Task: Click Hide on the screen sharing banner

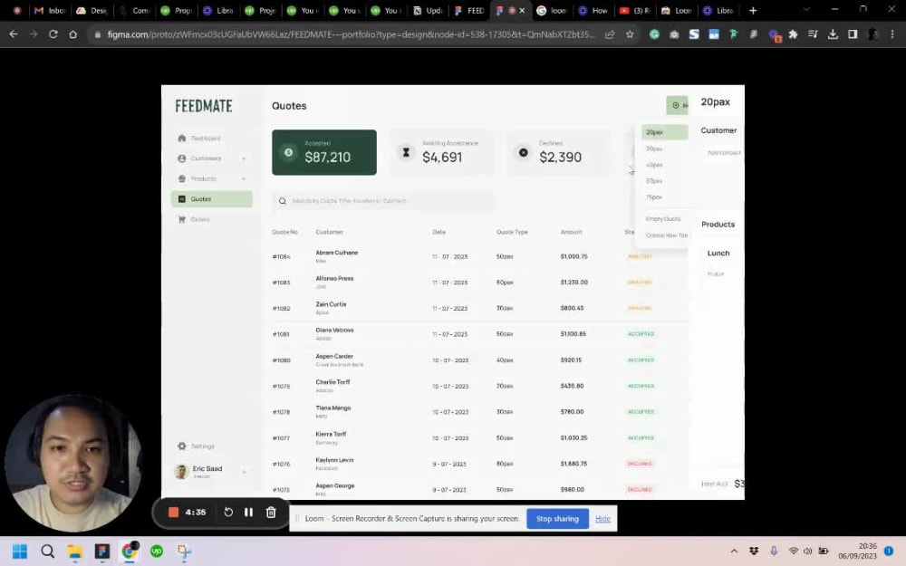Action: [602, 518]
